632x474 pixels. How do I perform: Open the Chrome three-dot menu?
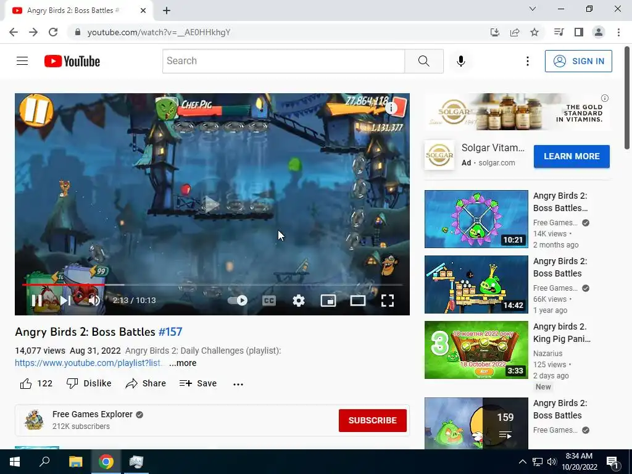(618, 32)
